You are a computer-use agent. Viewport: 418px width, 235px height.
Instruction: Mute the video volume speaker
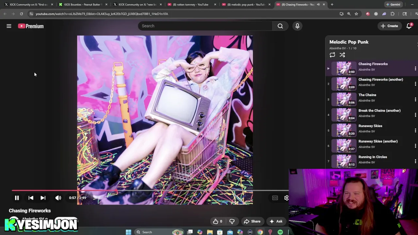tap(58, 198)
